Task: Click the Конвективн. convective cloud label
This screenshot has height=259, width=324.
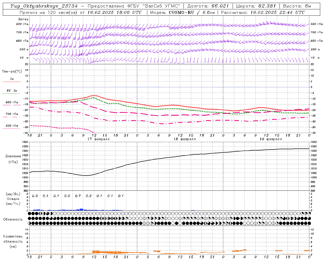Action: point(13,236)
